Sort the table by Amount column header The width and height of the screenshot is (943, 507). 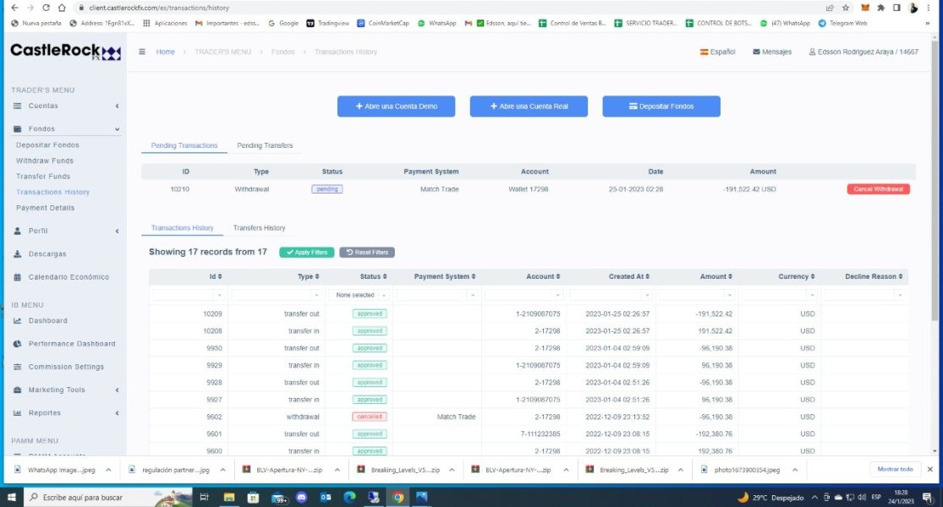(715, 276)
